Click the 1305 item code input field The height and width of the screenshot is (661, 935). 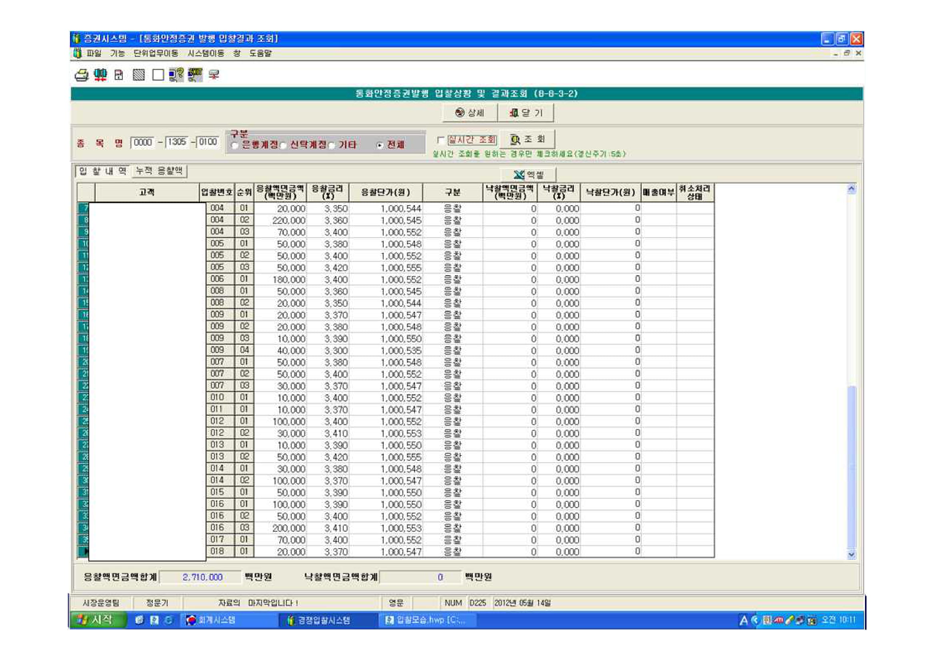pyautogui.click(x=177, y=142)
